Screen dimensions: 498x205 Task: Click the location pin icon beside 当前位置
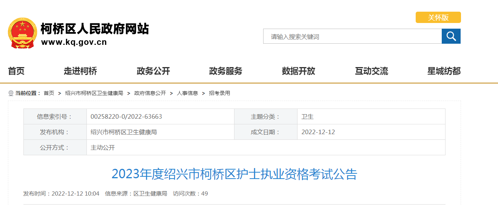[11, 93]
